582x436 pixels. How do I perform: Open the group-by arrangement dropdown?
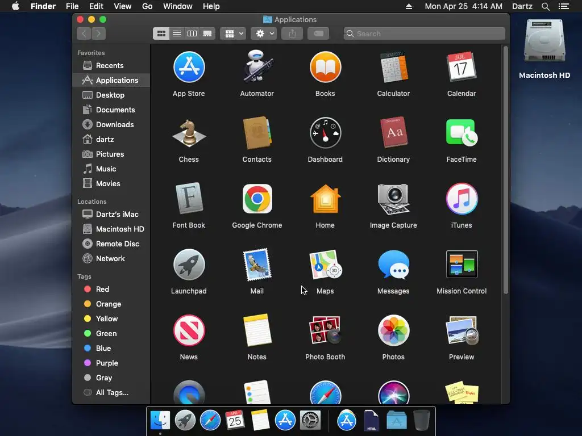(x=233, y=33)
